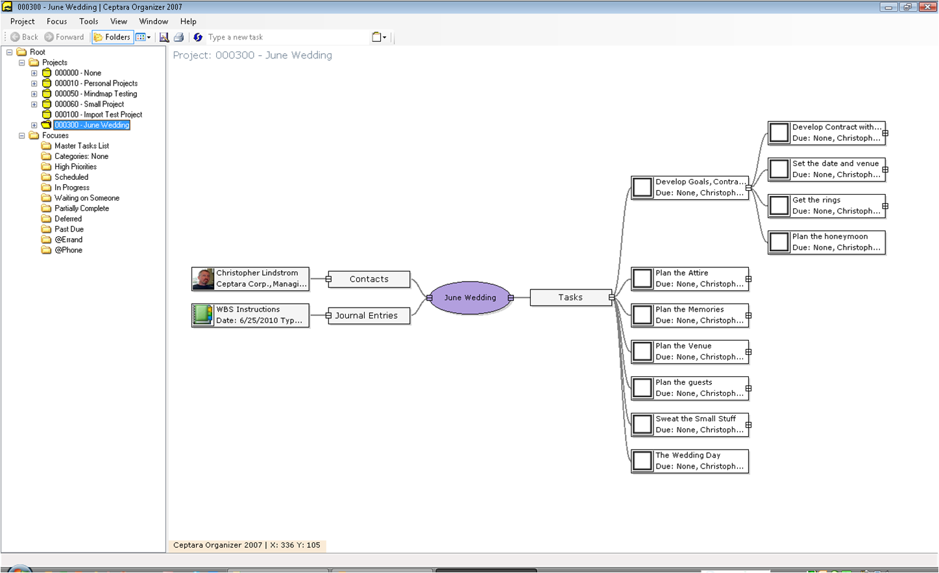Click the save diagram image icon
Screen dimensions: 939x573
pos(164,37)
